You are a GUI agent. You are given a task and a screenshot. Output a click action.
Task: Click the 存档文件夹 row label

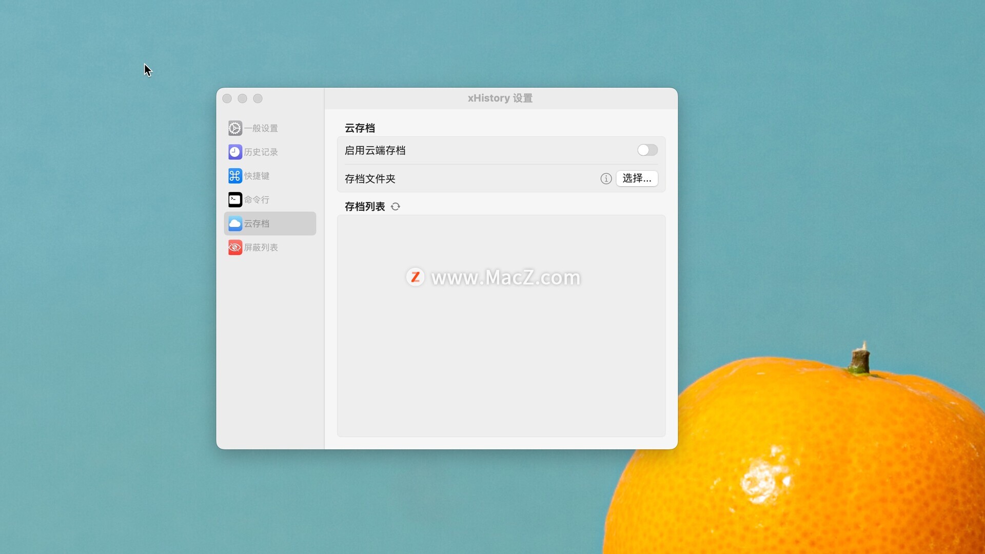(370, 179)
